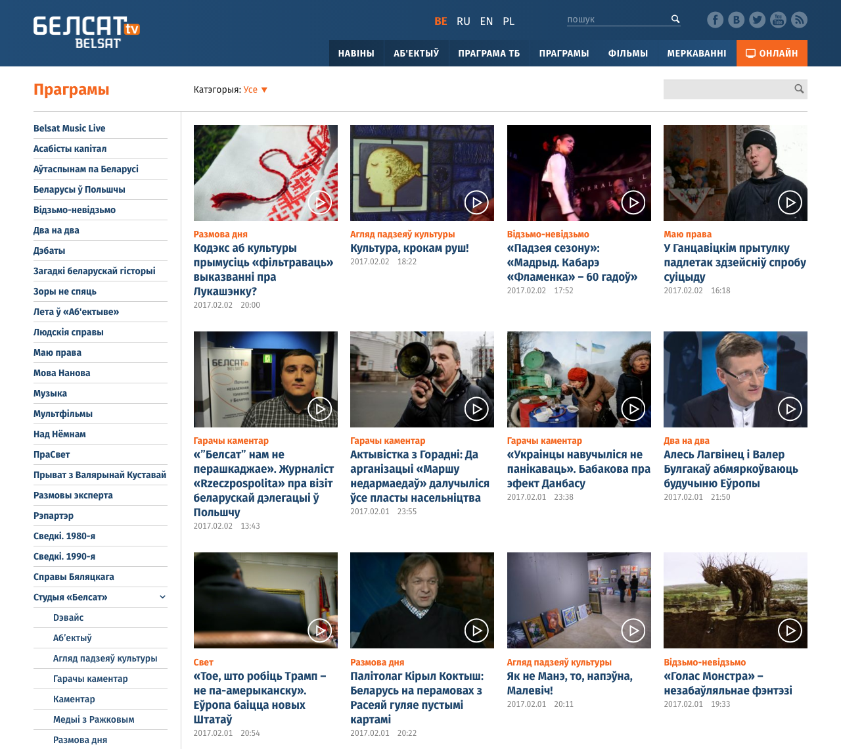Play the video about Лукашэнка culture code

319,201
